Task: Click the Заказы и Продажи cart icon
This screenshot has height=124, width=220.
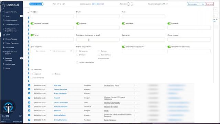Action: point(4,58)
